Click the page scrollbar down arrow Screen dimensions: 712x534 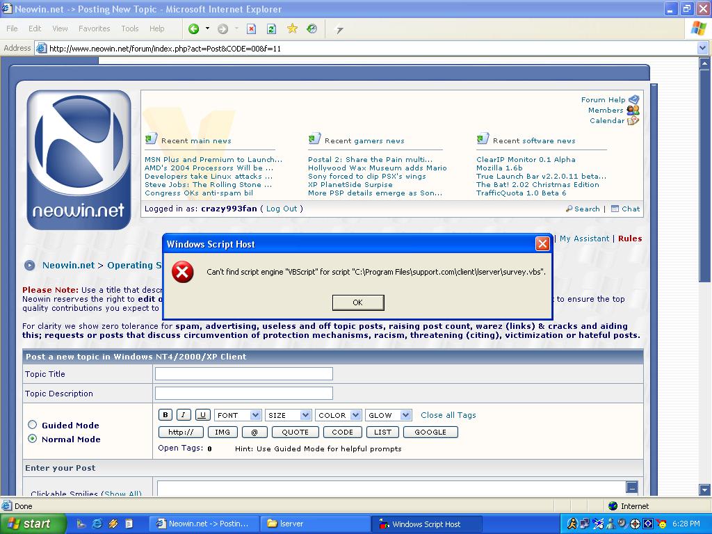[x=704, y=490]
